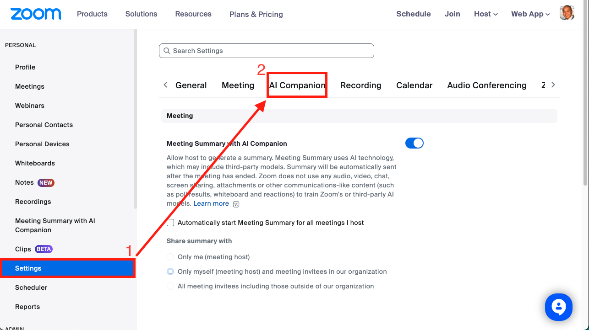Click the Schedule link
This screenshot has height=330, width=589.
(x=414, y=14)
